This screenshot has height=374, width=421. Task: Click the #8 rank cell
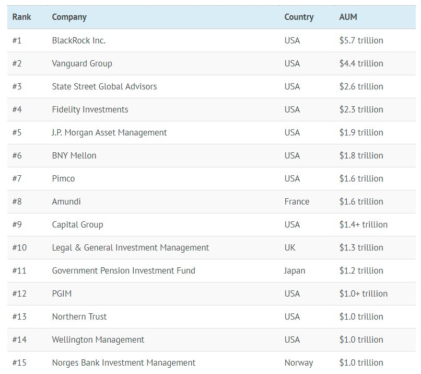[x=17, y=202]
